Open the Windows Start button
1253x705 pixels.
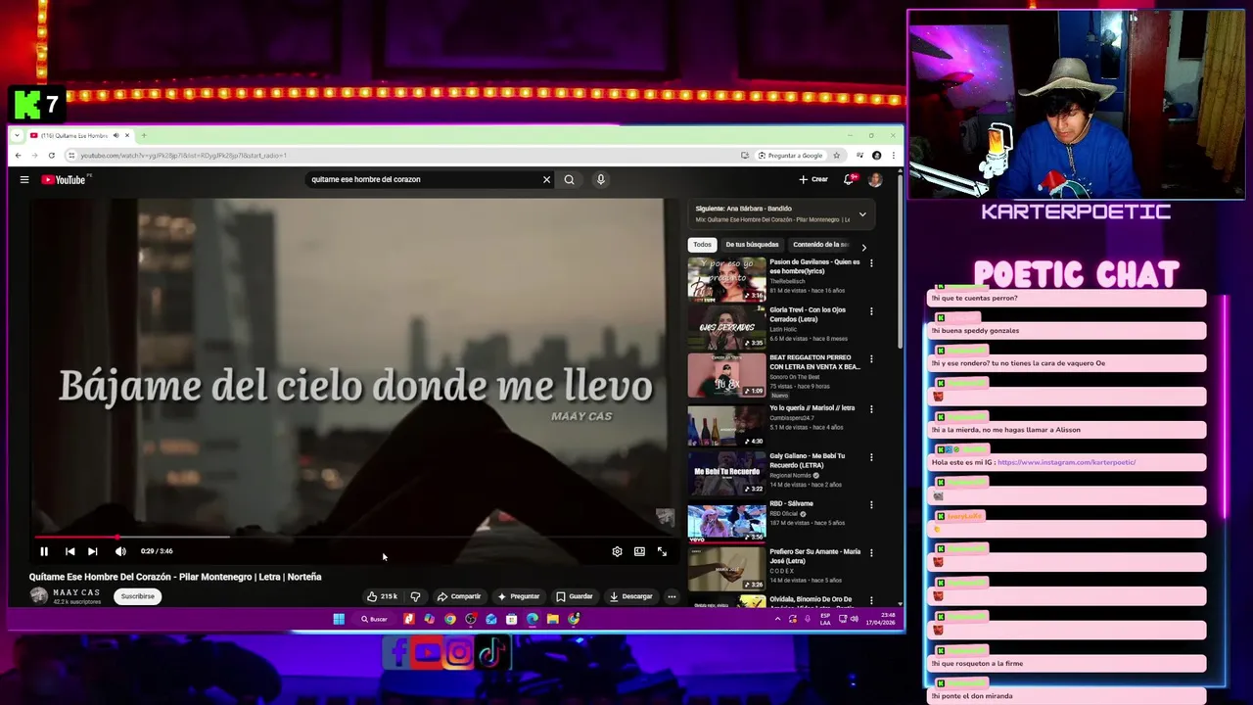339,619
